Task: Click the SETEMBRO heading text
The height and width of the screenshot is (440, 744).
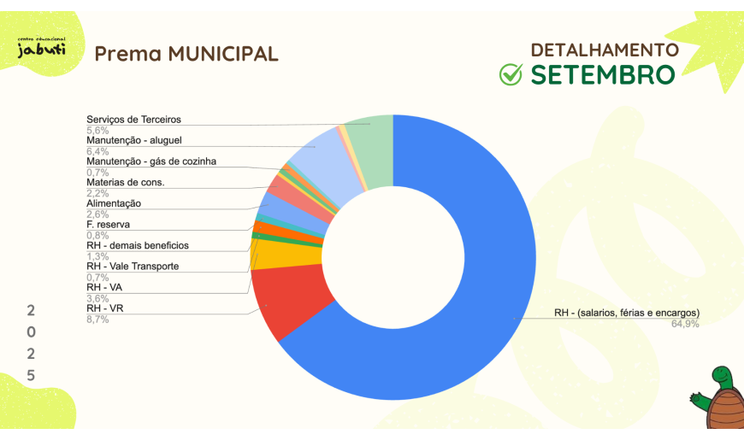Action: point(603,75)
